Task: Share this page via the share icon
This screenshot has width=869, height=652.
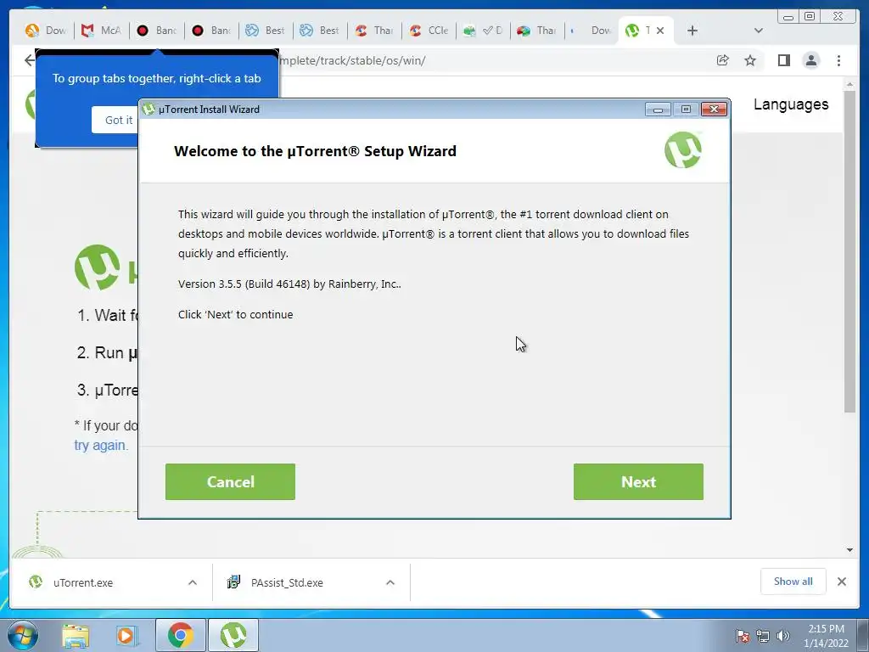Action: click(x=723, y=60)
